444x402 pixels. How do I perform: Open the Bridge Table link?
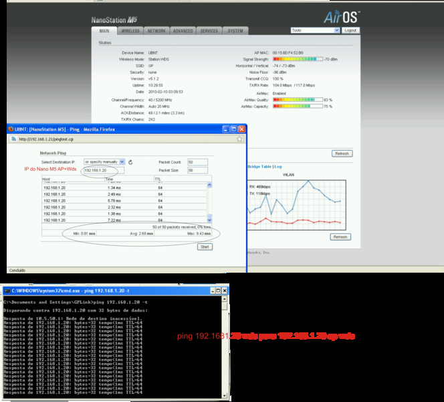[259, 167]
